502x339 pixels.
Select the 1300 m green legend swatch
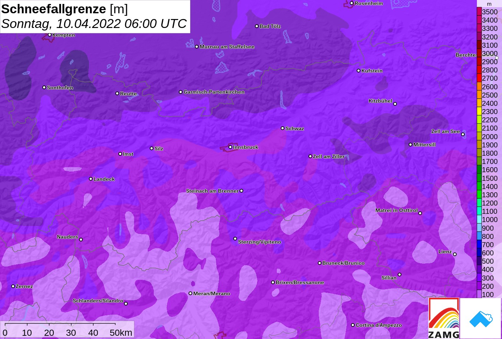tap(479, 195)
